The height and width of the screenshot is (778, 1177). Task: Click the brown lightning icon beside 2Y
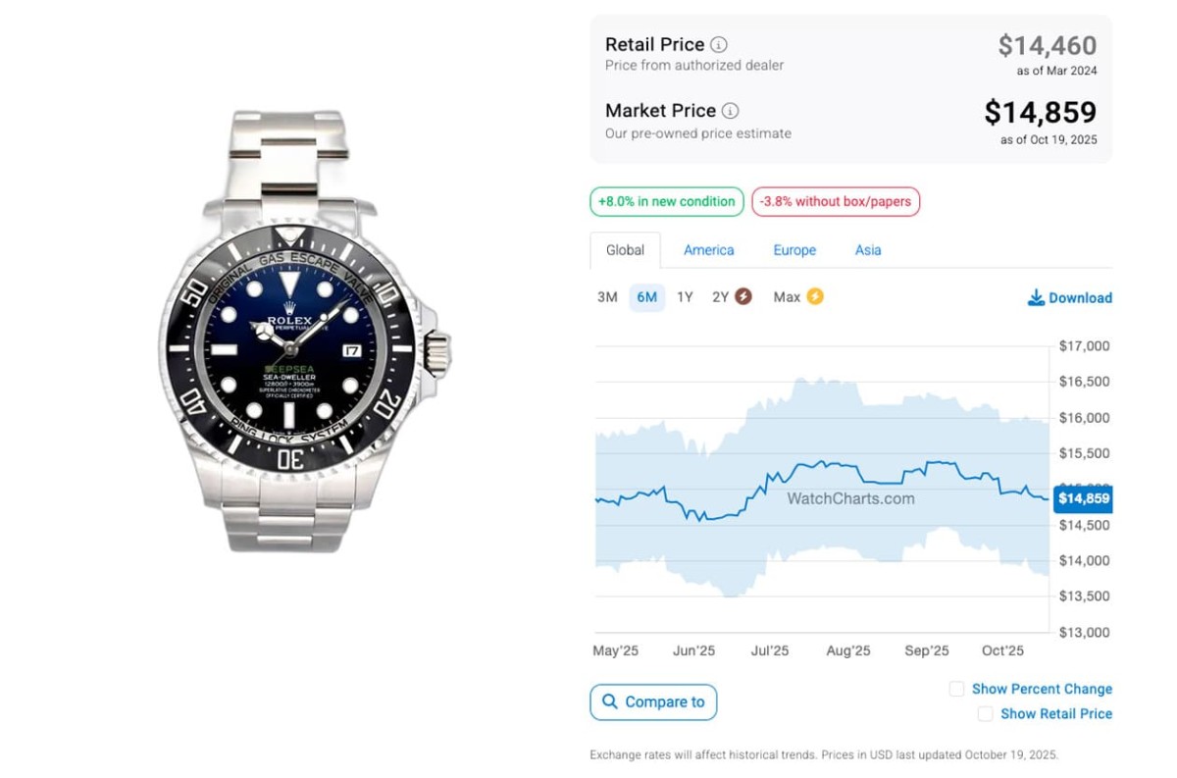(743, 296)
